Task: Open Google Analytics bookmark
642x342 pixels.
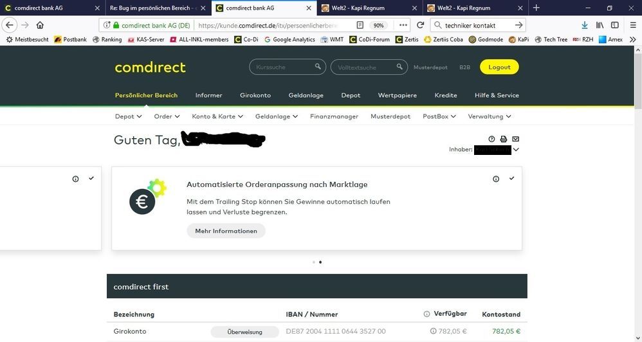Action: [x=291, y=40]
